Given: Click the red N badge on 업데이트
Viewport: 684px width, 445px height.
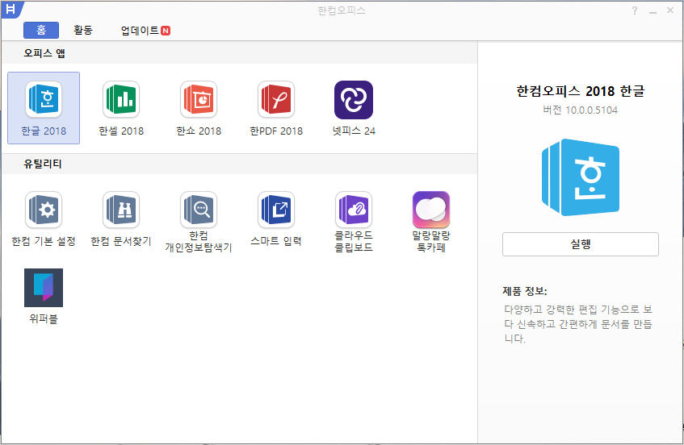Looking at the screenshot, I should pos(166,31).
